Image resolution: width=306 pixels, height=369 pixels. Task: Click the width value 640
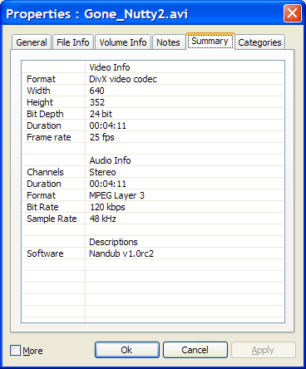tap(96, 91)
